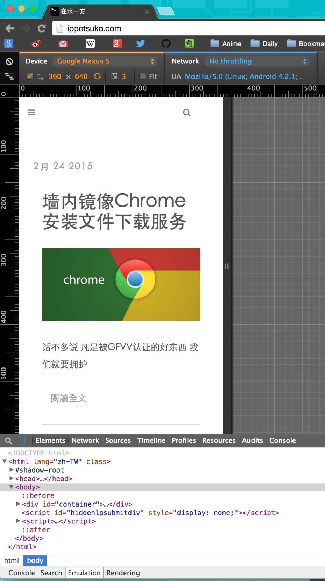Viewport: 325px width, 581px height.
Task: Edit the height value 640
Action: [x=81, y=76]
